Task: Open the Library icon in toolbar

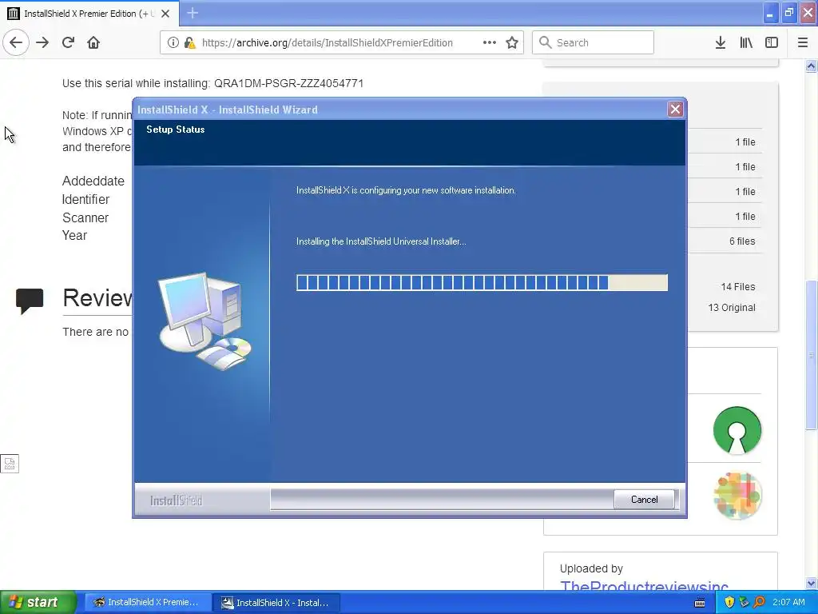Action: click(x=746, y=42)
